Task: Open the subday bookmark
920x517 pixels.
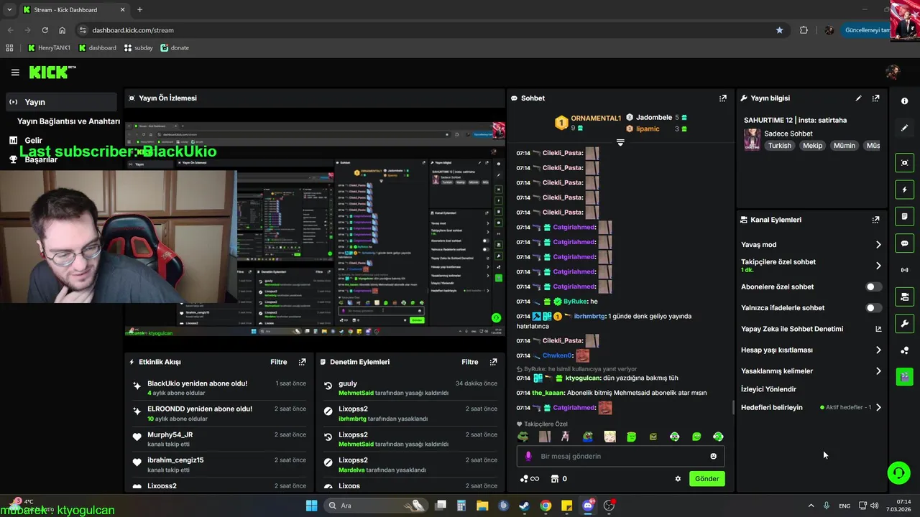Action: click(x=138, y=48)
